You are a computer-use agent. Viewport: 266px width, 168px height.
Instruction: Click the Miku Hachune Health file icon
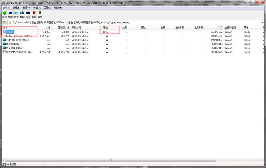tap(4, 36)
